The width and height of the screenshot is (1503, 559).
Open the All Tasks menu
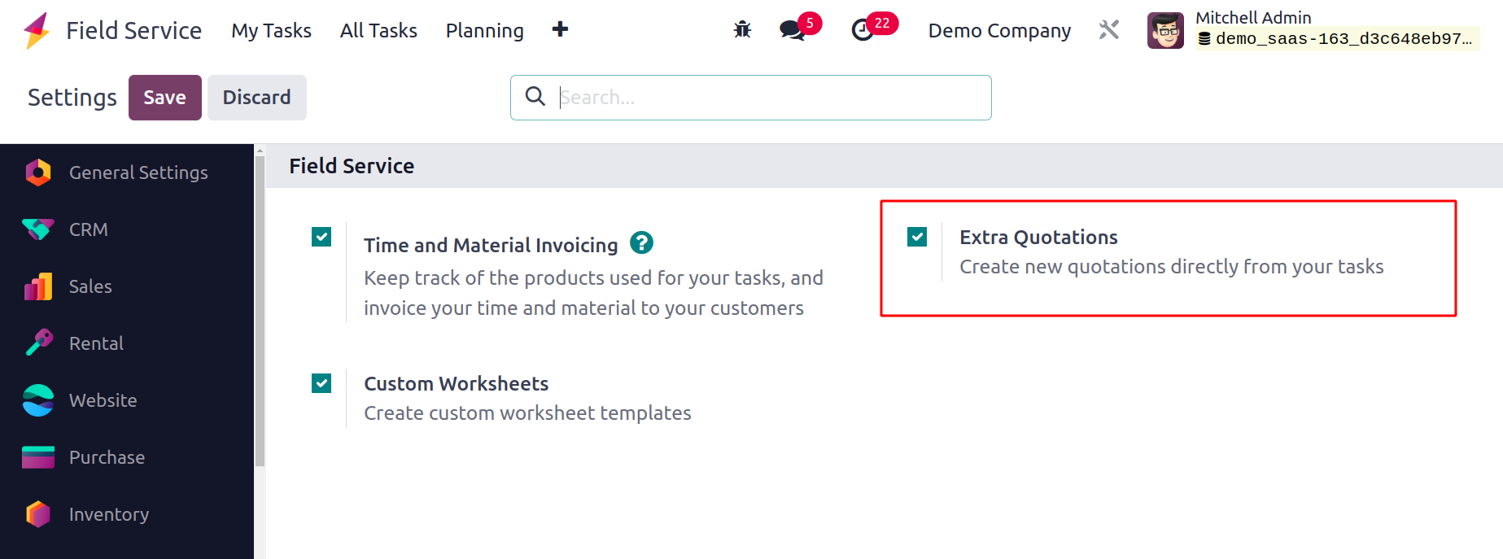378,31
